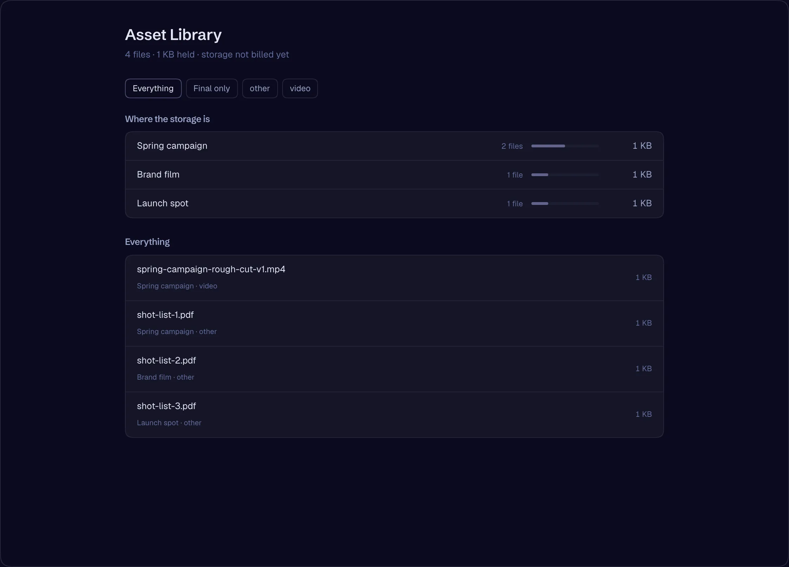Select the shot-list-1.pdf file
The height and width of the screenshot is (567, 789).
click(x=394, y=323)
